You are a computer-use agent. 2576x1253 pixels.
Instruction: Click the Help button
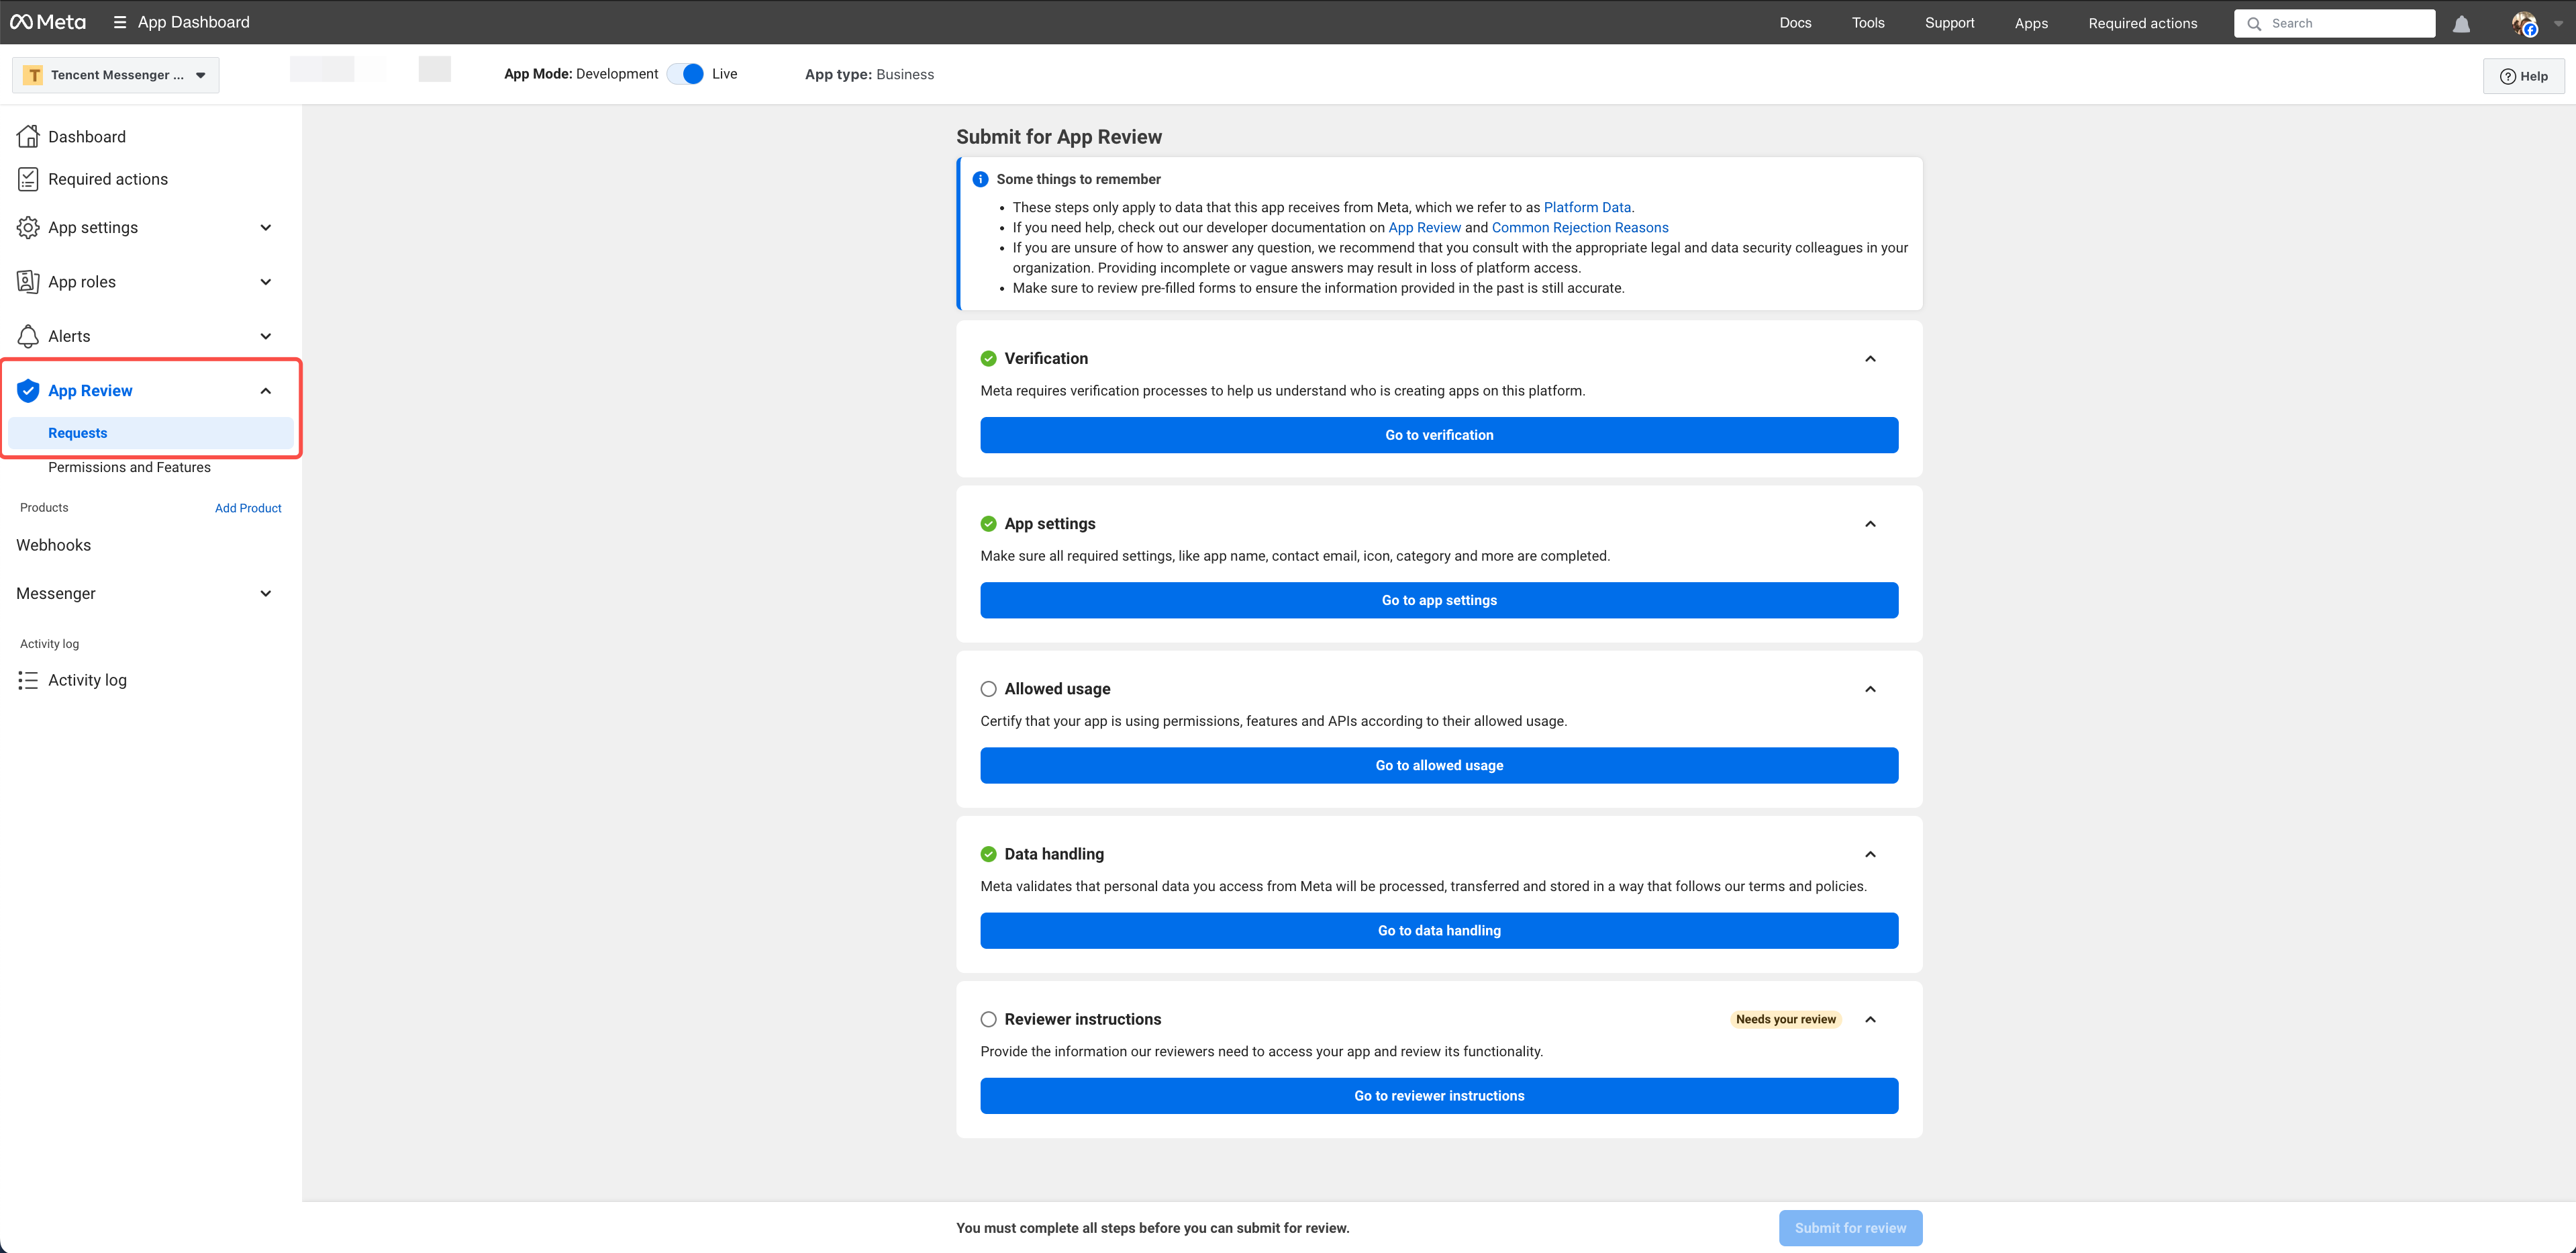click(2523, 76)
